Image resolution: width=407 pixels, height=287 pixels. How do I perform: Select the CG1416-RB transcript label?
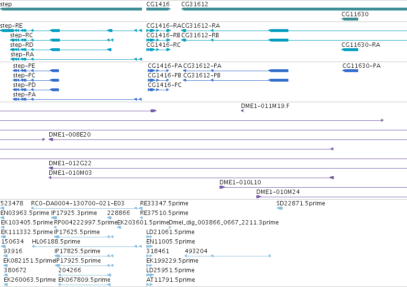click(x=163, y=35)
